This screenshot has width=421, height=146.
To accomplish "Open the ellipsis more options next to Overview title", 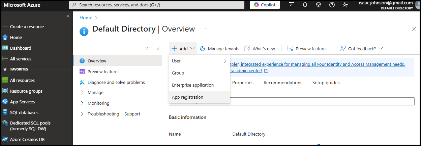I will (x=206, y=29).
